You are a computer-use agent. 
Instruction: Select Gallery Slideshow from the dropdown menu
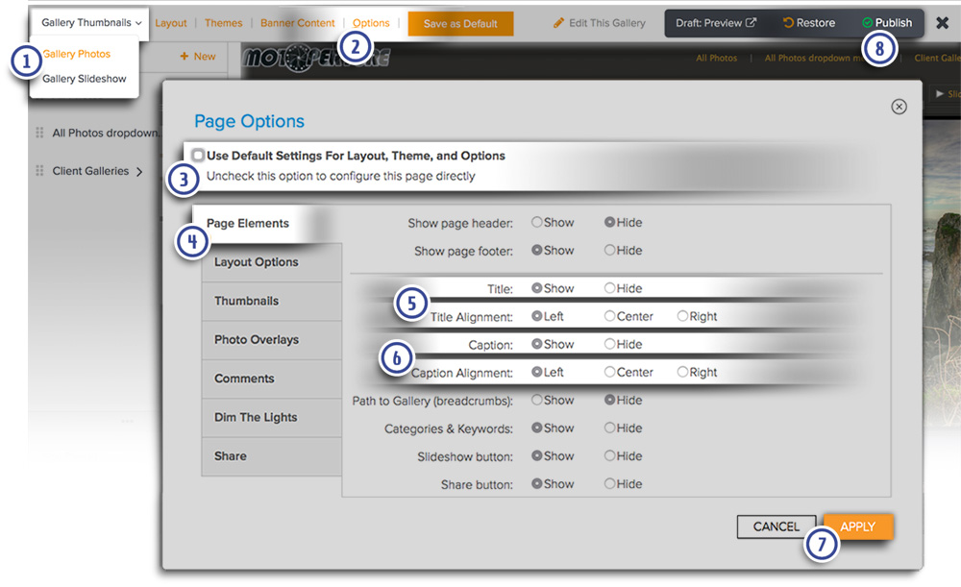tap(84, 79)
